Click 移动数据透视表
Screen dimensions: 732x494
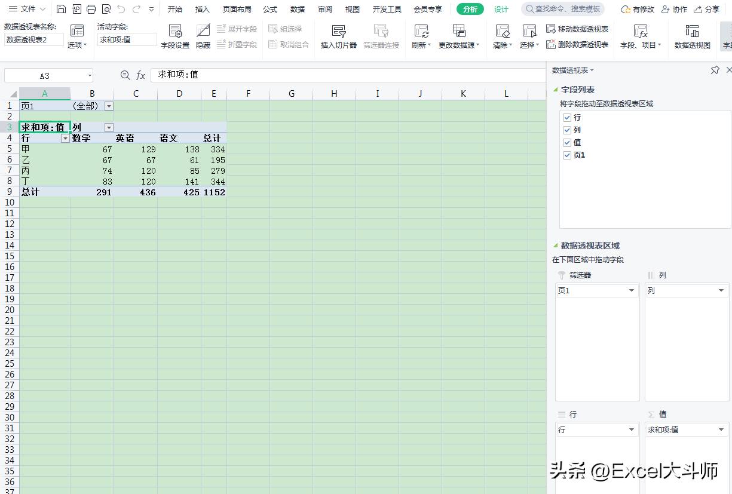click(x=577, y=29)
